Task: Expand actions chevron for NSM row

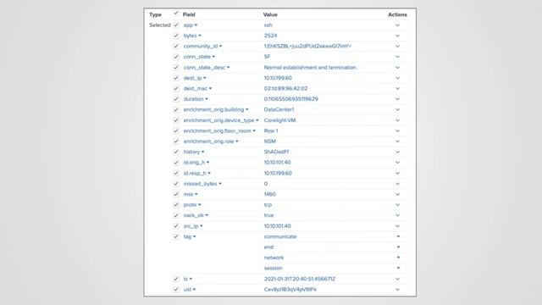Action: tap(397, 141)
